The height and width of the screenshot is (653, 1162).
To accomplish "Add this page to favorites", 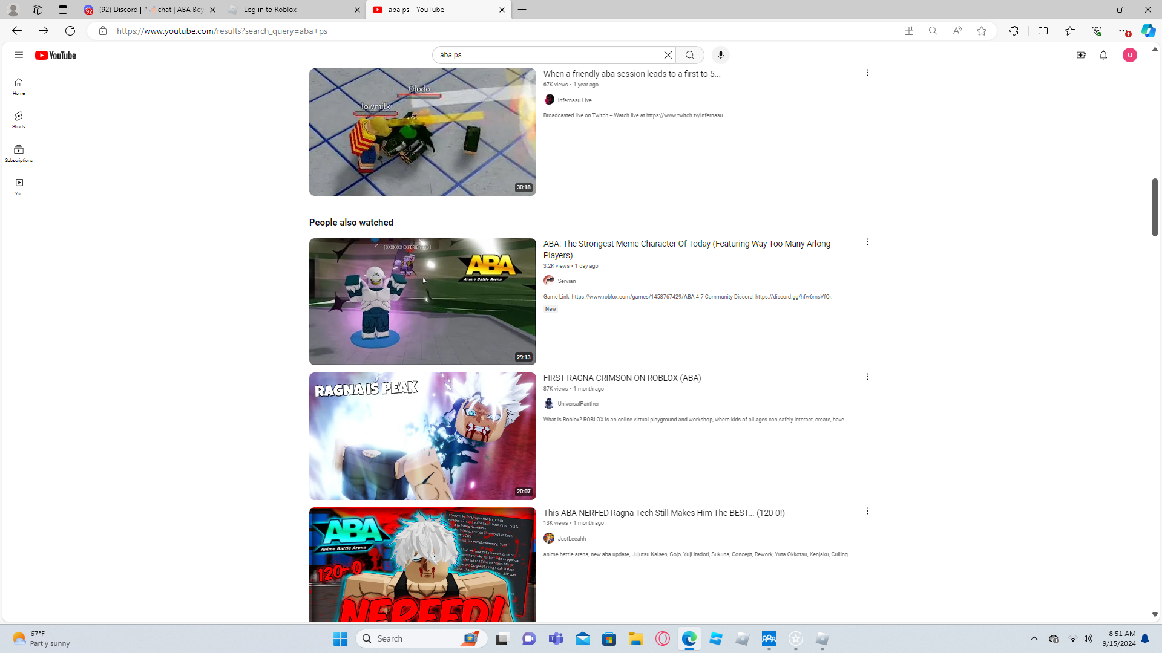I will pos(982,31).
